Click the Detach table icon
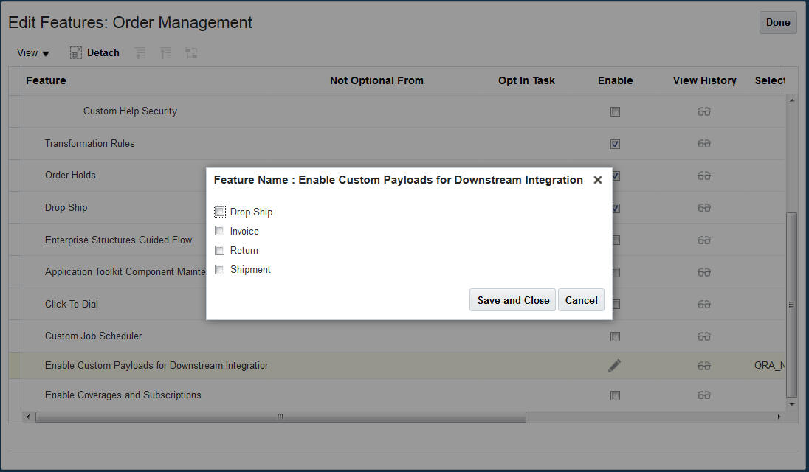Viewport: 809px width, 472px height. [x=76, y=53]
